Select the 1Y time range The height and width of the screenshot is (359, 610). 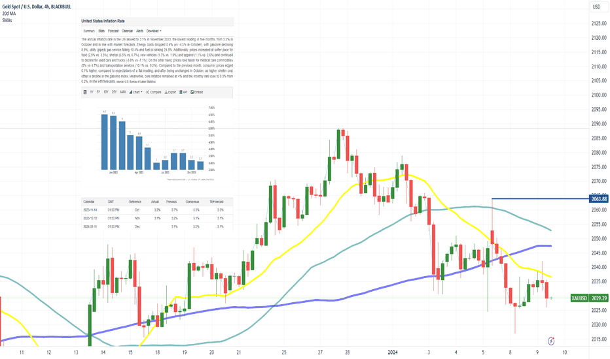coord(92,93)
